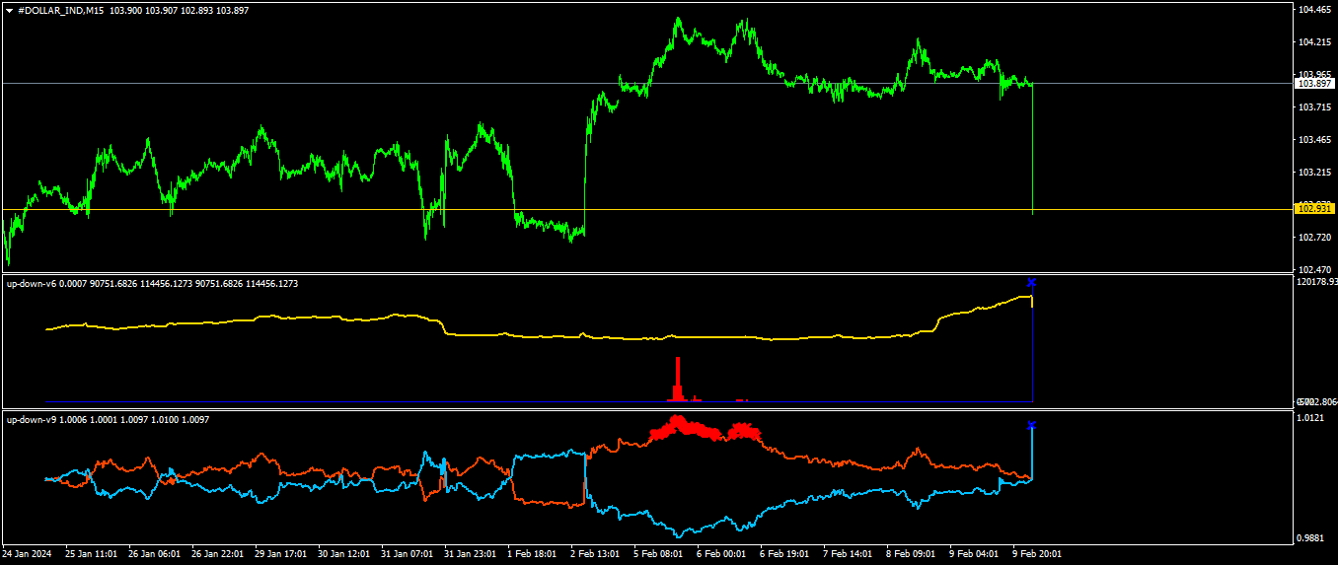The height and width of the screenshot is (565, 1338).
Task: Select the yellow horizontal line on price chart
Action: (x=296, y=209)
